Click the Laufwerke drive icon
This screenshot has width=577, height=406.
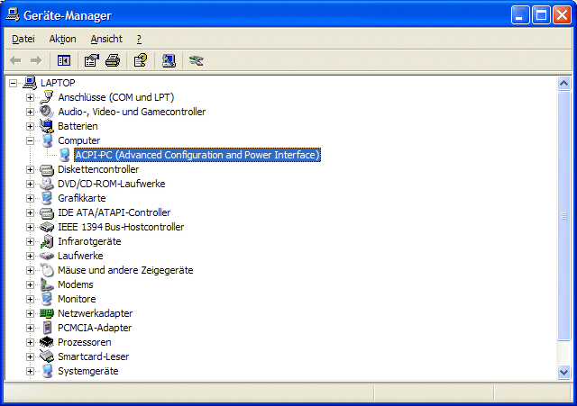(x=47, y=256)
